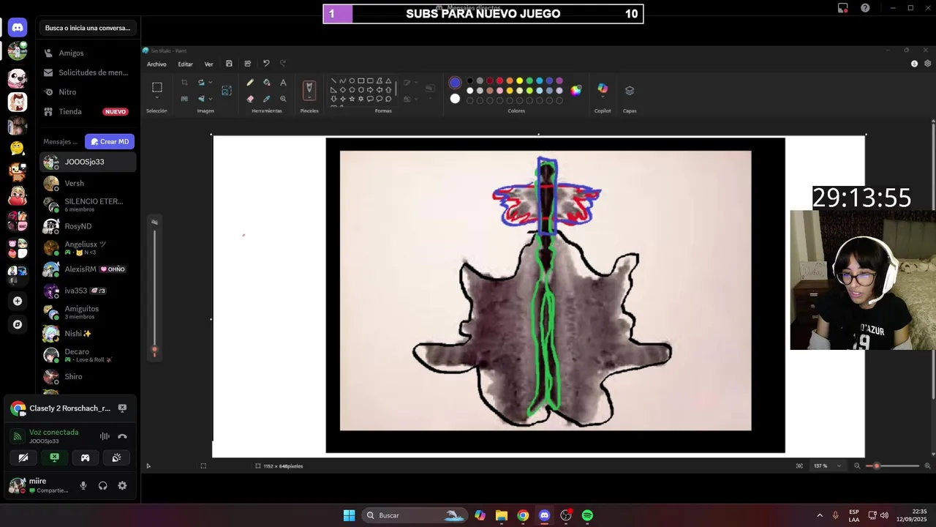Start an activity with the game controller icon
936x527 pixels.
coord(85,458)
